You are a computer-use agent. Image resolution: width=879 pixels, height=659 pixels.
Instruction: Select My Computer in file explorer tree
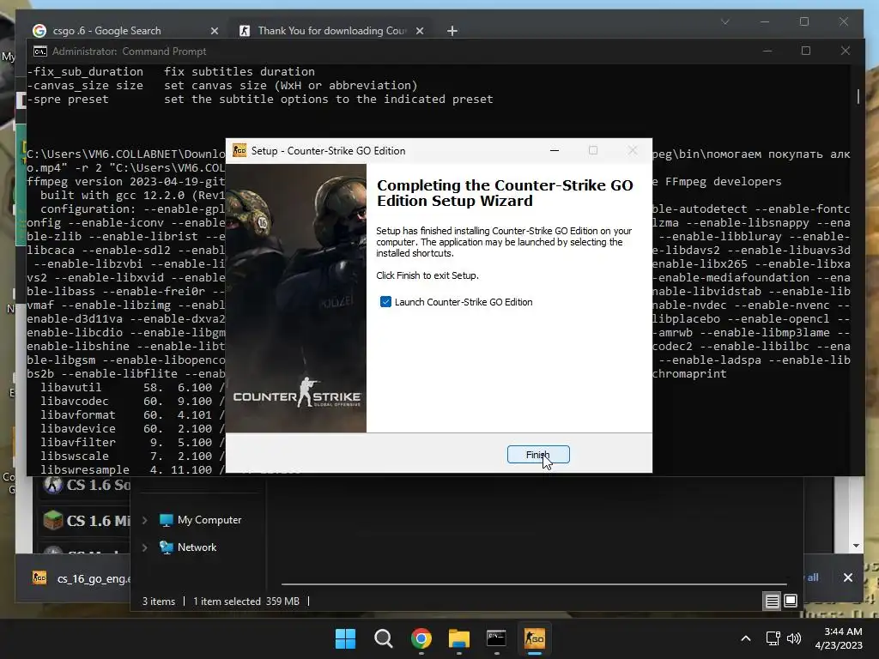click(x=209, y=520)
